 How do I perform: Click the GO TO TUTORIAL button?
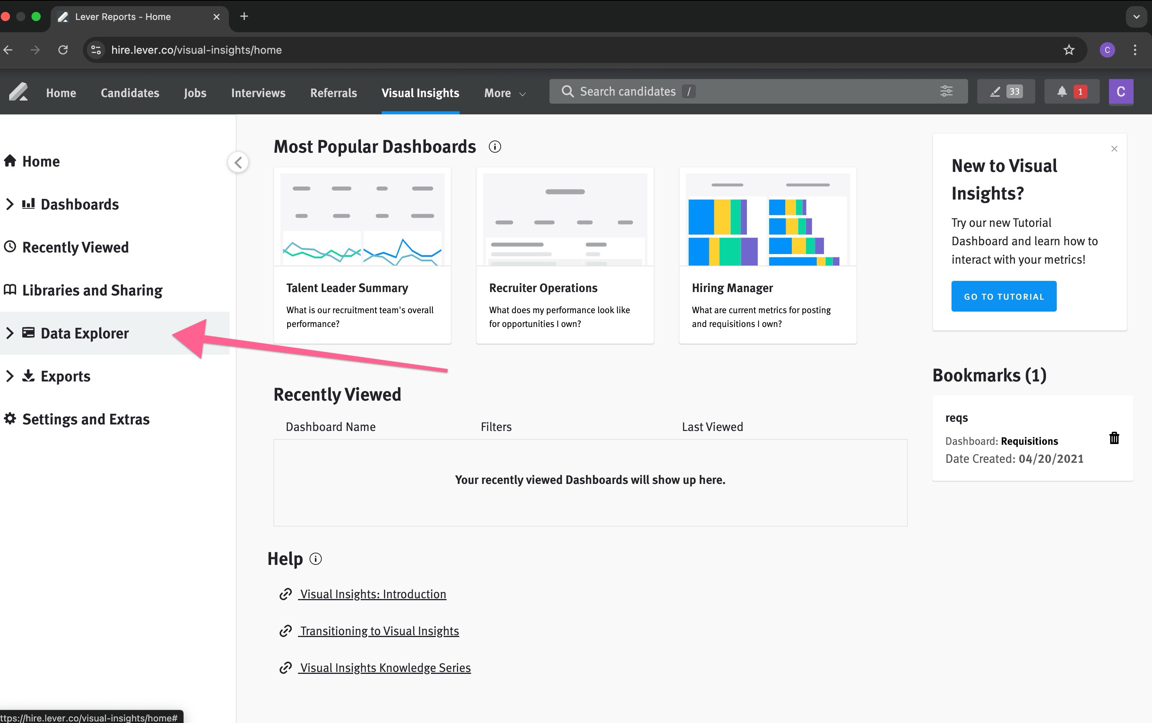click(x=1004, y=296)
